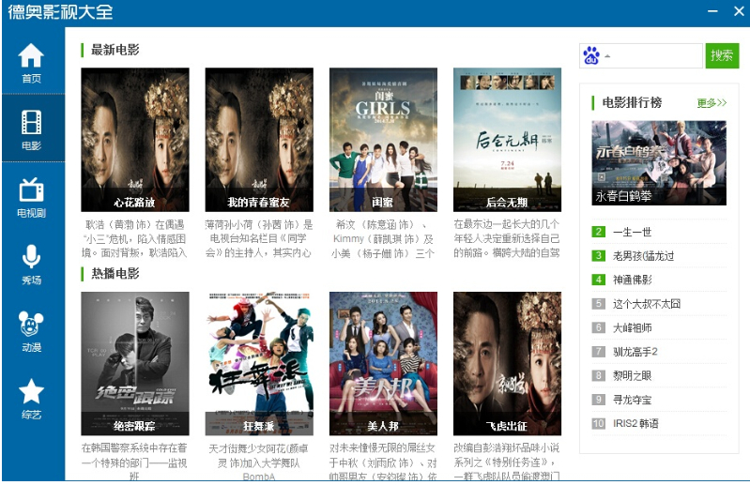750x485 pixels.
Task: Expand the search engine dropdown arrow
Action: click(607, 57)
